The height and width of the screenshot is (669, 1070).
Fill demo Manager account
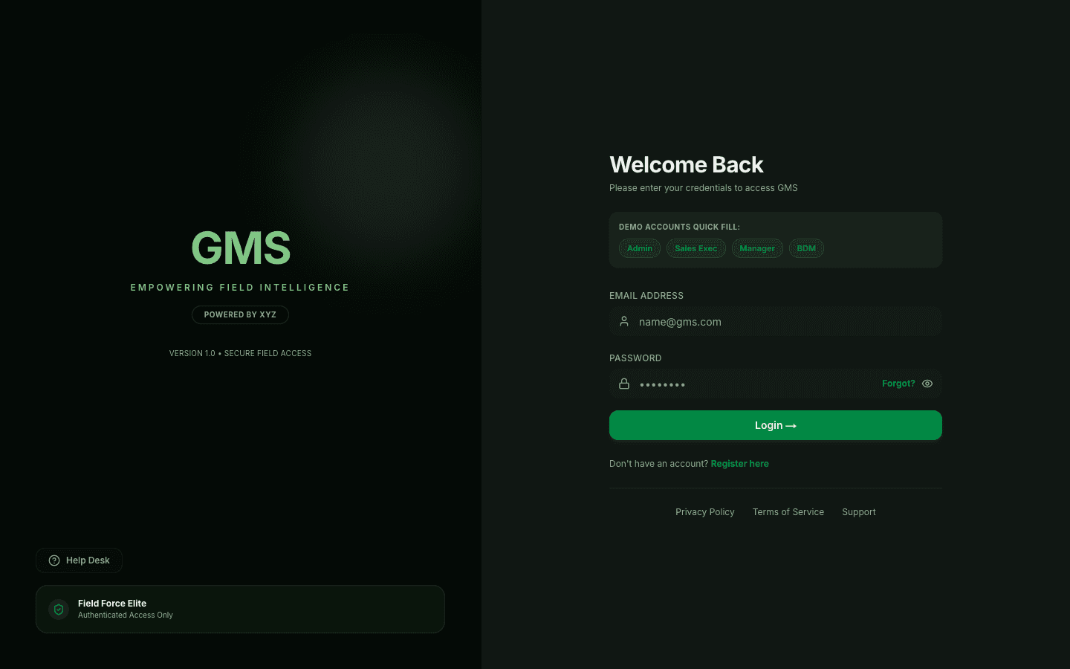[757, 248]
